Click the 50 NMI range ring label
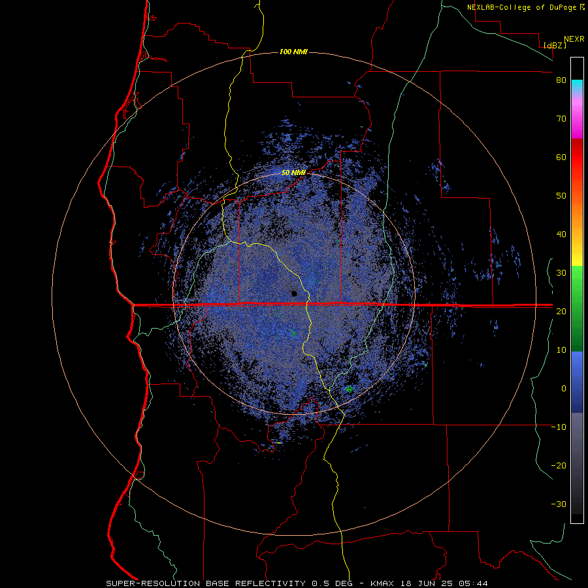This screenshot has width=588, height=588. 293,173
